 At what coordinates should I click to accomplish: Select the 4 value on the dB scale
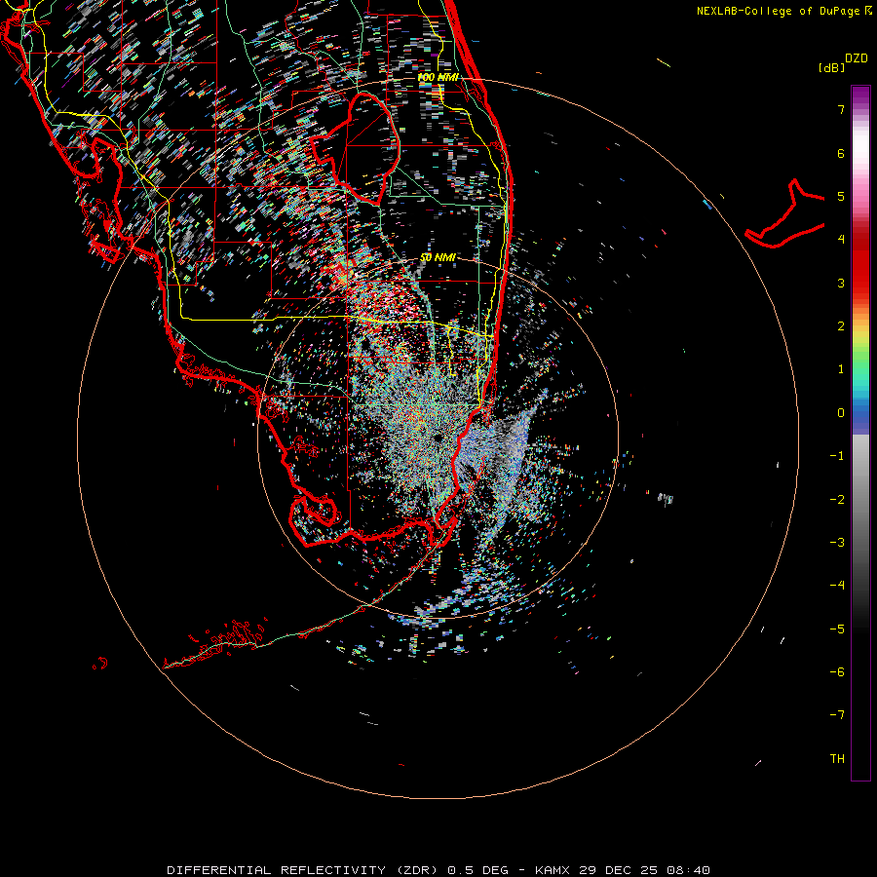coord(841,240)
